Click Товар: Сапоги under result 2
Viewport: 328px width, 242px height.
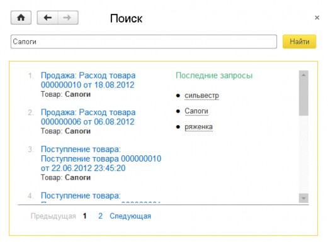tap(65, 131)
